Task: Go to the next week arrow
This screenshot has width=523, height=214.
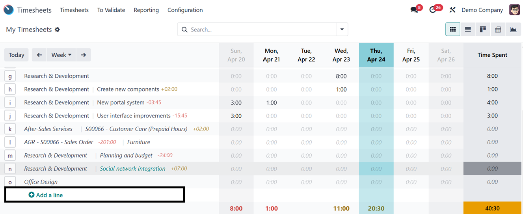Action: point(84,55)
